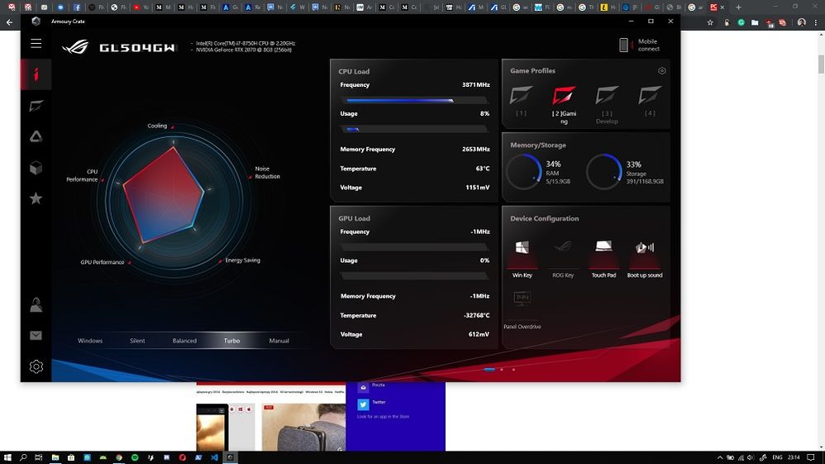Click the Mobile connect phone icon
Image resolution: width=825 pixels, height=464 pixels.
624,45
